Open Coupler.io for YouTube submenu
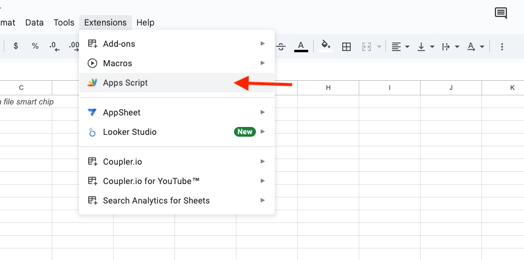 177,181
